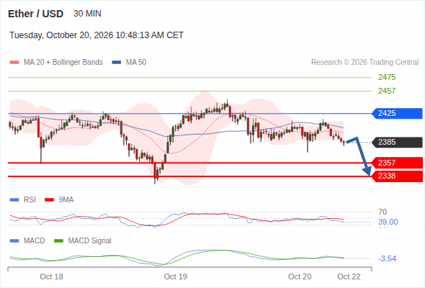Click the red 9MA legend swatch

[x=49, y=200]
